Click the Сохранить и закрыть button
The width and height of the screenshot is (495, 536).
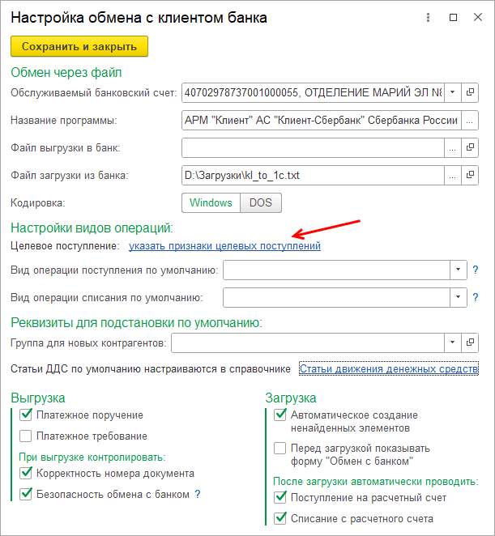pos(79,47)
